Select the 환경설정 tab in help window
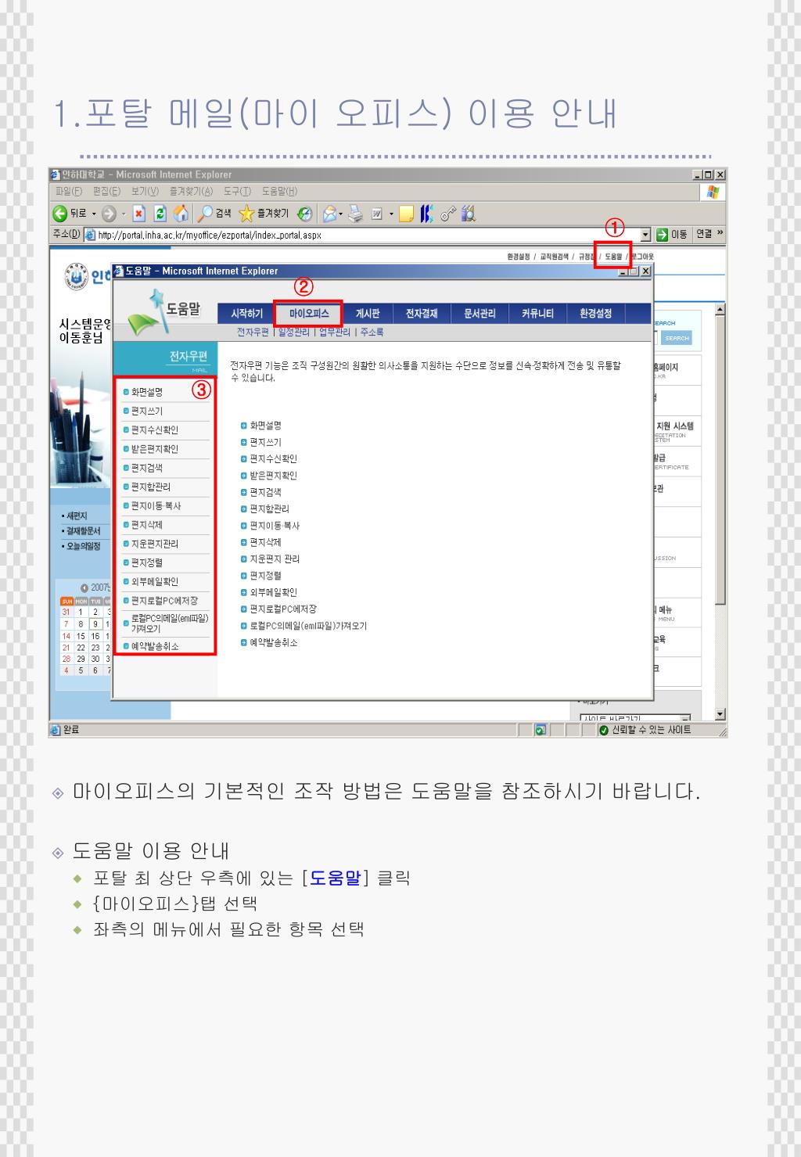Screen dimensions: 801x1157 pyautogui.click(x=595, y=314)
